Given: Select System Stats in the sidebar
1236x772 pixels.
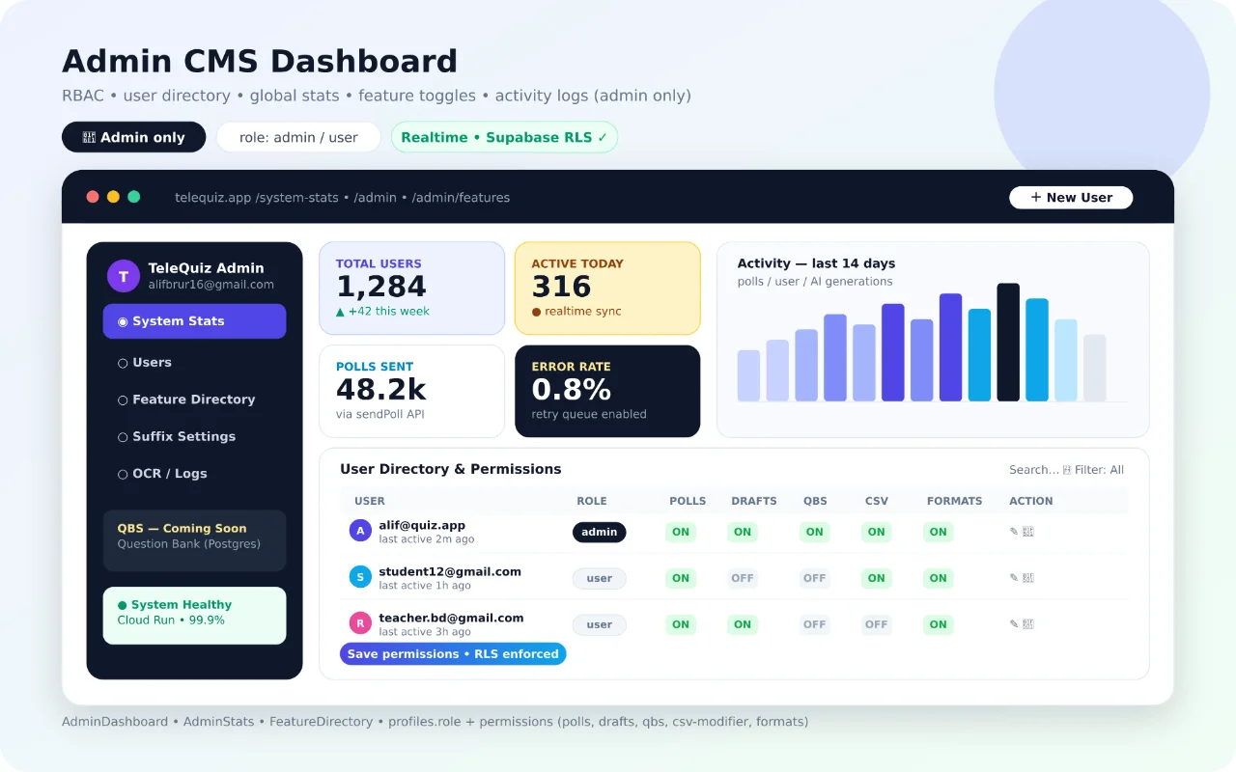Looking at the screenshot, I should (x=194, y=321).
